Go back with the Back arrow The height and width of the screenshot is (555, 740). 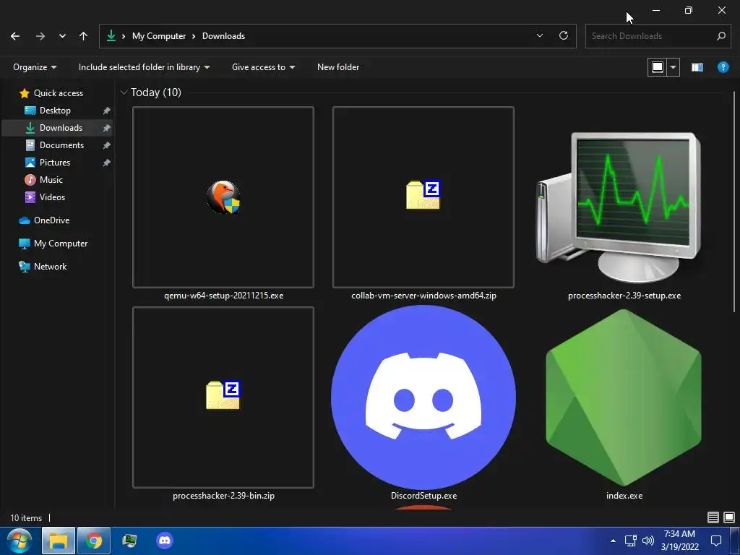tap(15, 36)
